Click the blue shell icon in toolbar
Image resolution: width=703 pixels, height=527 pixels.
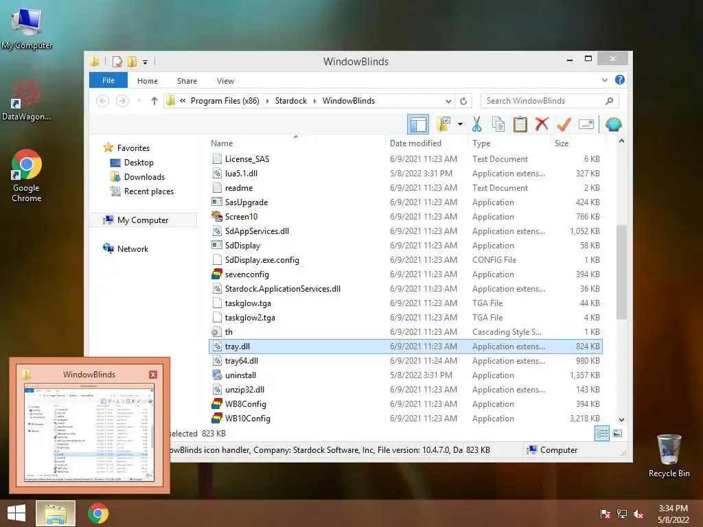click(613, 124)
